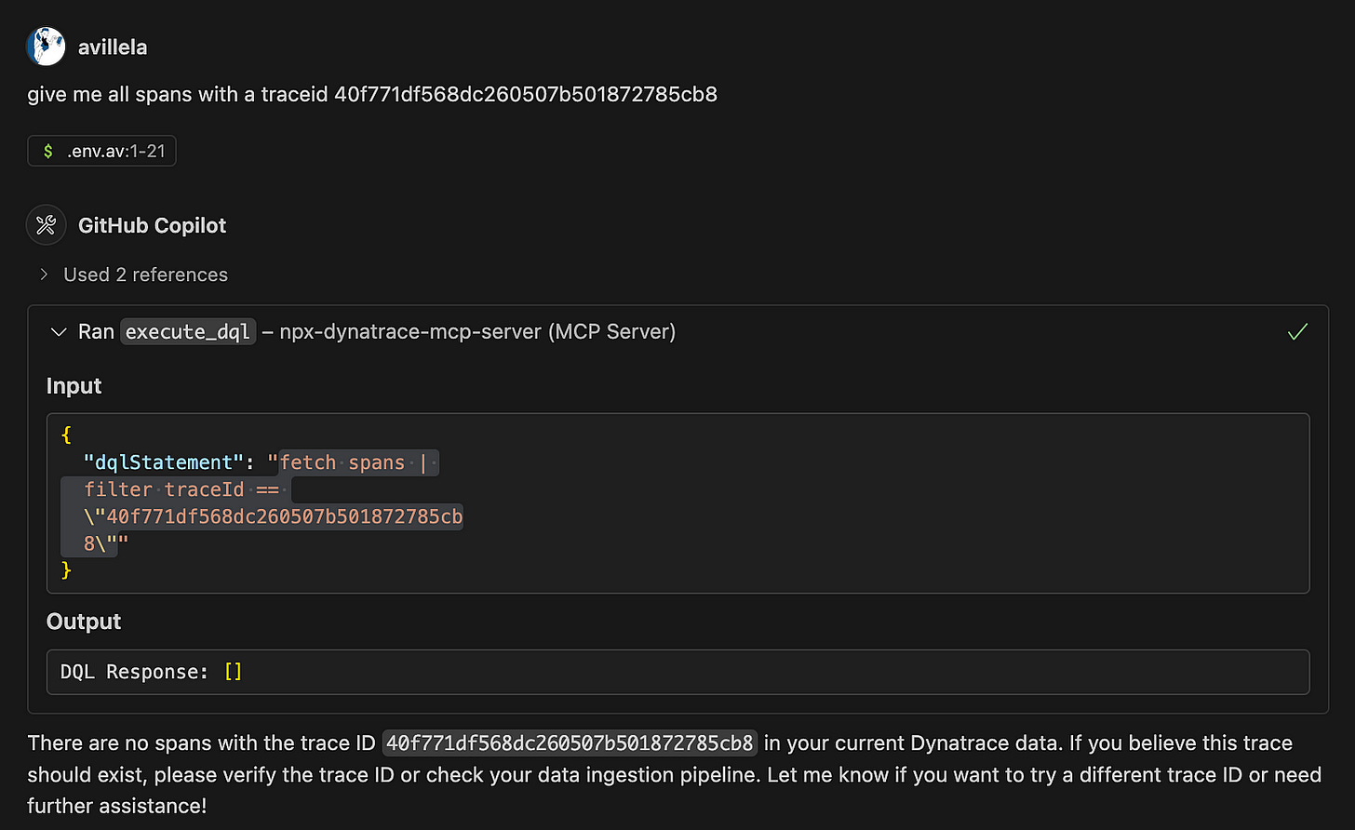The height and width of the screenshot is (830, 1355).
Task: Click the dqlStatement key in the input JSON
Action: pyautogui.click(x=163, y=462)
